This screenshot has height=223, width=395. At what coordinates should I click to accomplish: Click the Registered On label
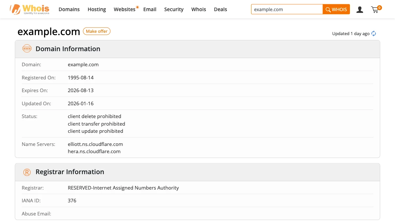tap(39, 78)
